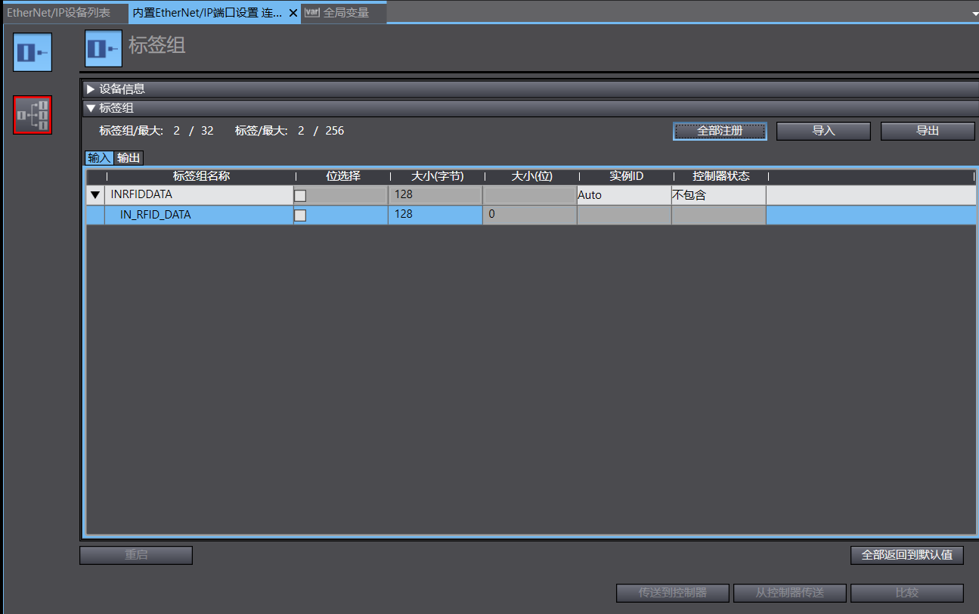Click the 导出 button
This screenshot has width=979, height=614.
click(928, 131)
